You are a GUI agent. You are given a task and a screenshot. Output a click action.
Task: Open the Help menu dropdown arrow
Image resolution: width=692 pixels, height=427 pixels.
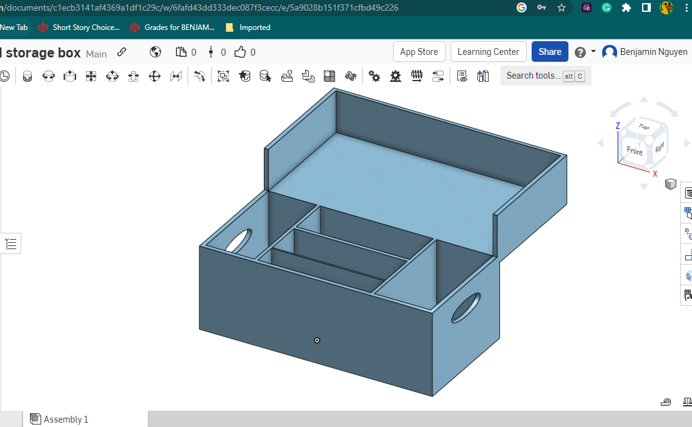click(x=593, y=52)
